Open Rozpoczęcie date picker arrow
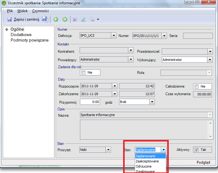The image size is (218, 173). click(x=115, y=86)
